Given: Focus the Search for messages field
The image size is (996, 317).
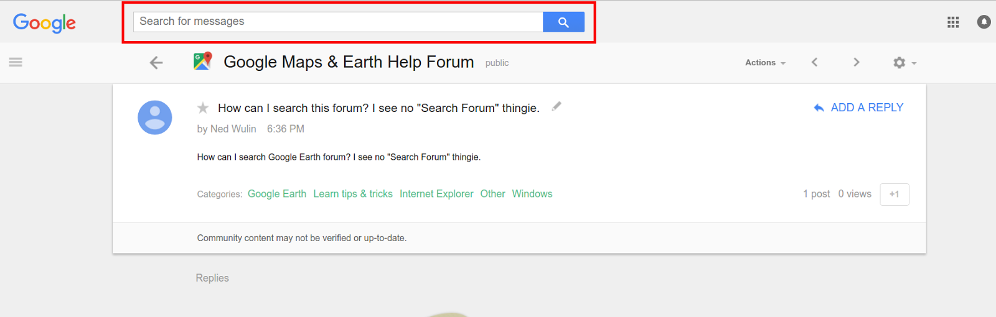Looking at the screenshot, I should (x=338, y=22).
